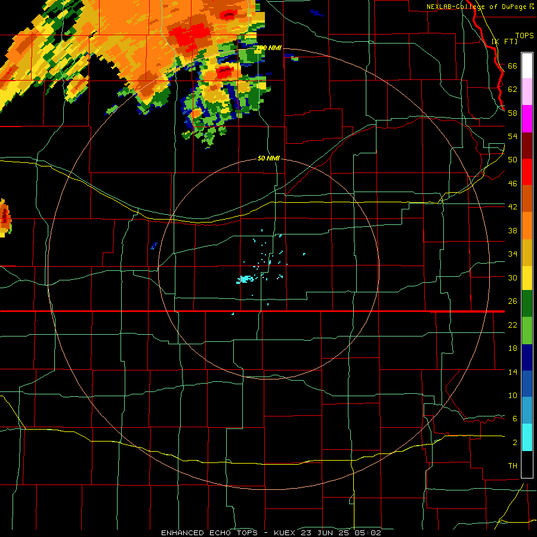Click the "50 NMI" range ring label
This screenshot has width=537, height=537.
(x=268, y=158)
